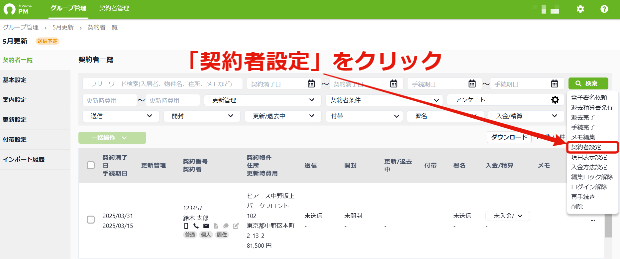Click the chat bubble icon under 鈴木 太郎
Image resolution: width=620 pixels, height=259 pixels.
226,226
